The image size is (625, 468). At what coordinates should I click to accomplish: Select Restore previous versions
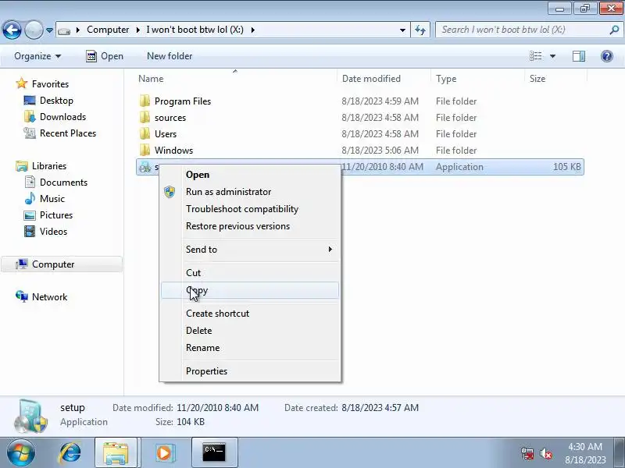coord(250,226)
